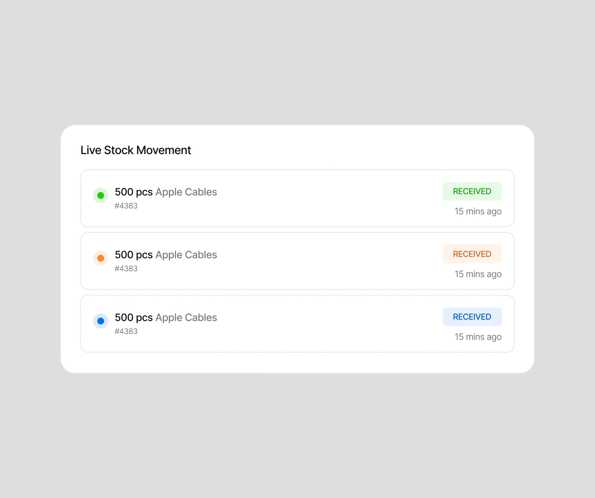
Task: Click 15 mins ago under orange badge
Action: point(478,274)
